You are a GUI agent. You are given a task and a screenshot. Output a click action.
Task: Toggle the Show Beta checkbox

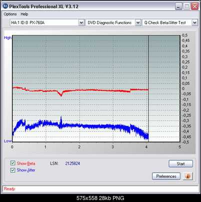(12, 163)
